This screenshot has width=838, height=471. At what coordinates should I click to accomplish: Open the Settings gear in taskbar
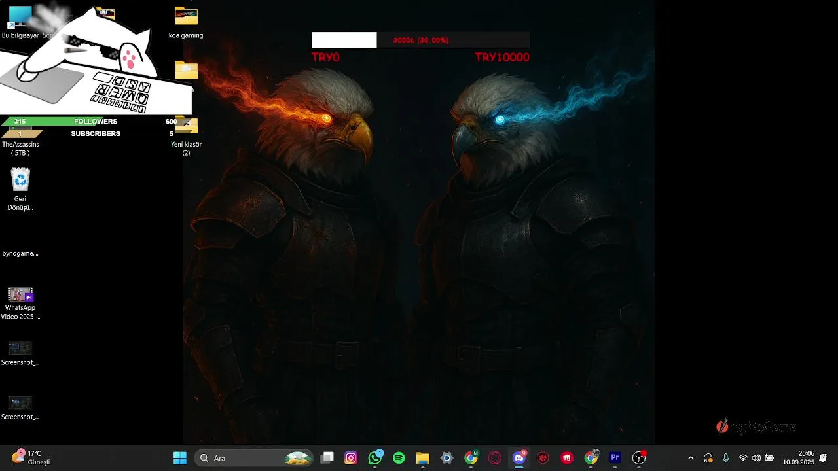(x=446, y=458)
